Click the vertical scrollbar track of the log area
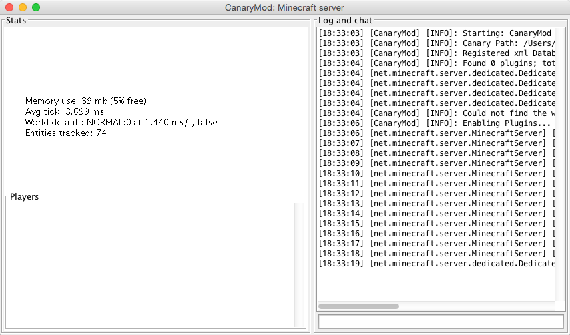 pyautogui.click(x=559, y=164)
